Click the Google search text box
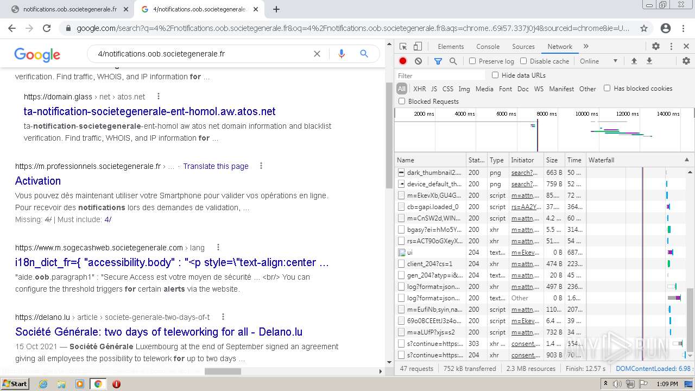The width and height of the screenshot is (695, 391). point(201,54)
